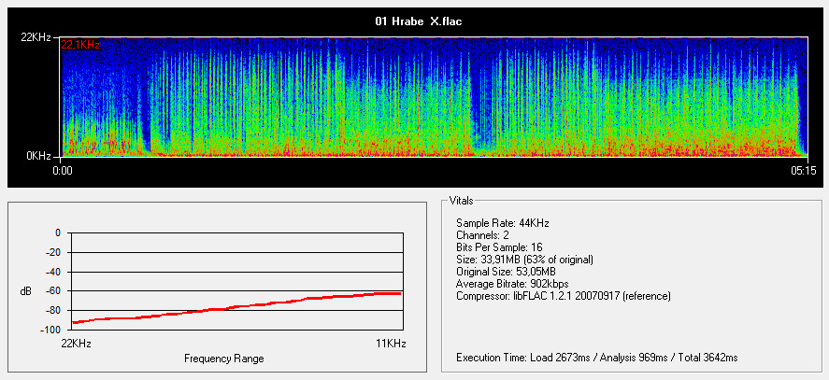Select the 'Compressor: libFLAC 1.2.1' line

(x=564, y=296)
